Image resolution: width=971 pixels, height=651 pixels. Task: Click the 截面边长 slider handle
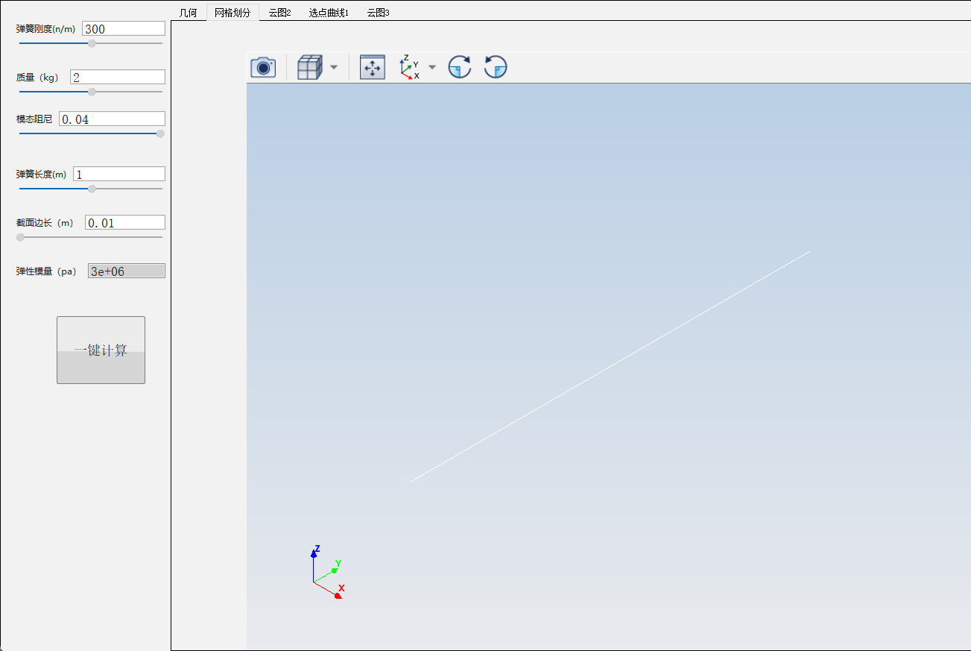pos(20,237)
